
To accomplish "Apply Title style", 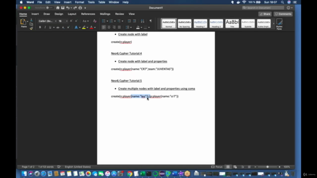I will 232,24.
